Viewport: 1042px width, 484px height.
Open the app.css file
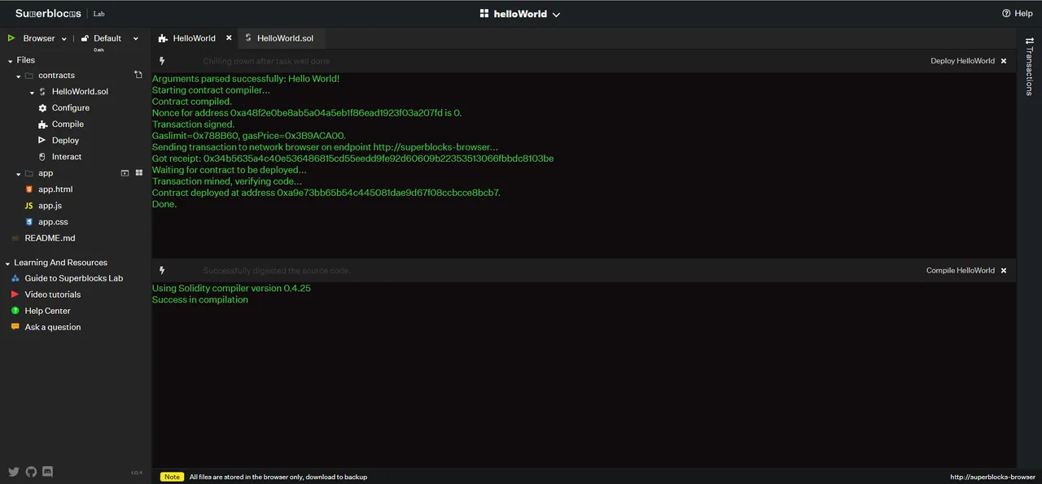point(53,222)
